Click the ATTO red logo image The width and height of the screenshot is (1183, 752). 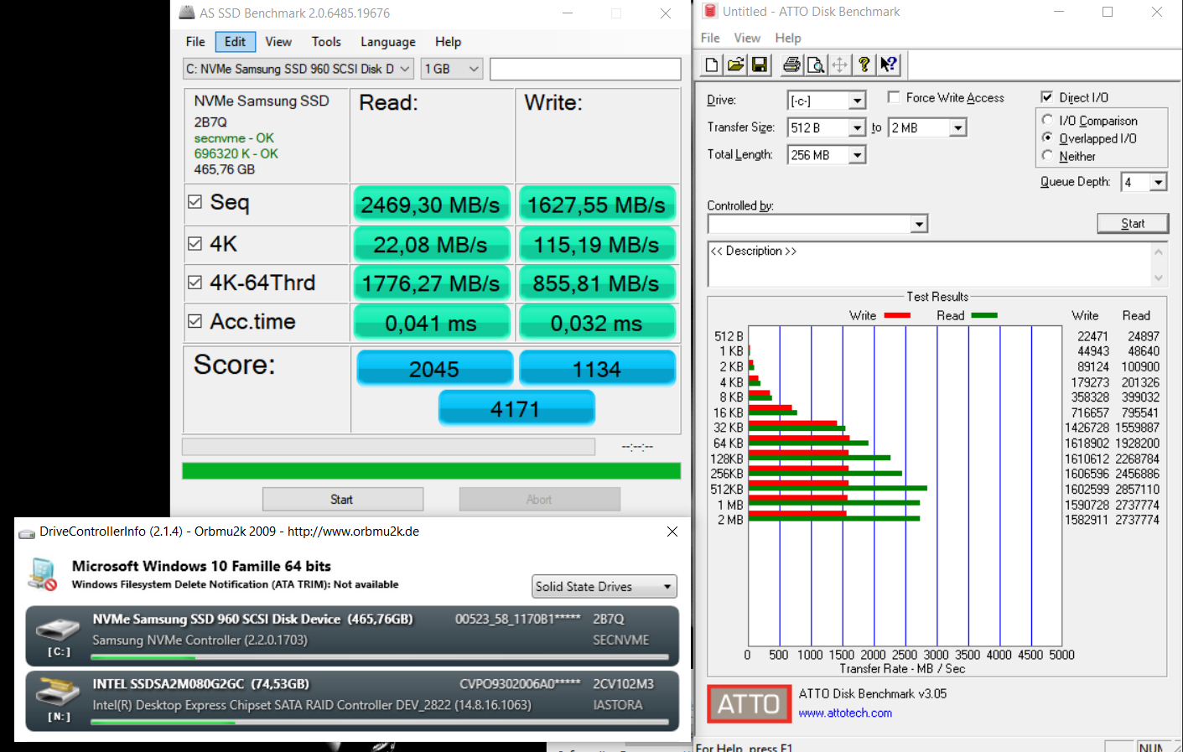(749, 703)
